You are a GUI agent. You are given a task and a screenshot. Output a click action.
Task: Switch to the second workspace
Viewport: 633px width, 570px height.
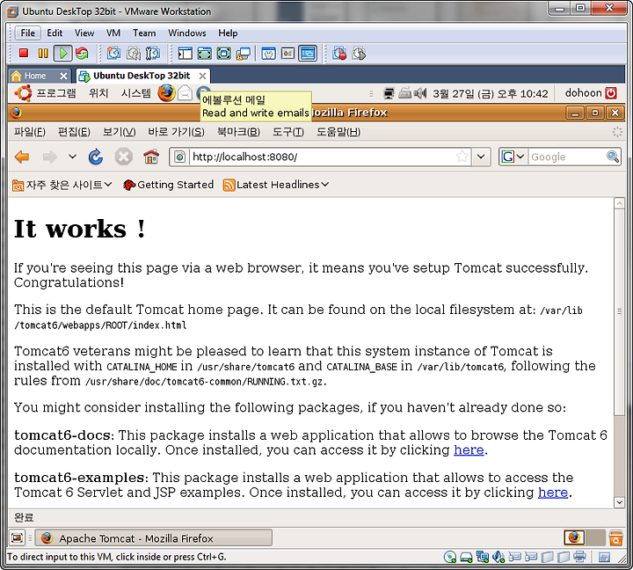click(595, 537)
